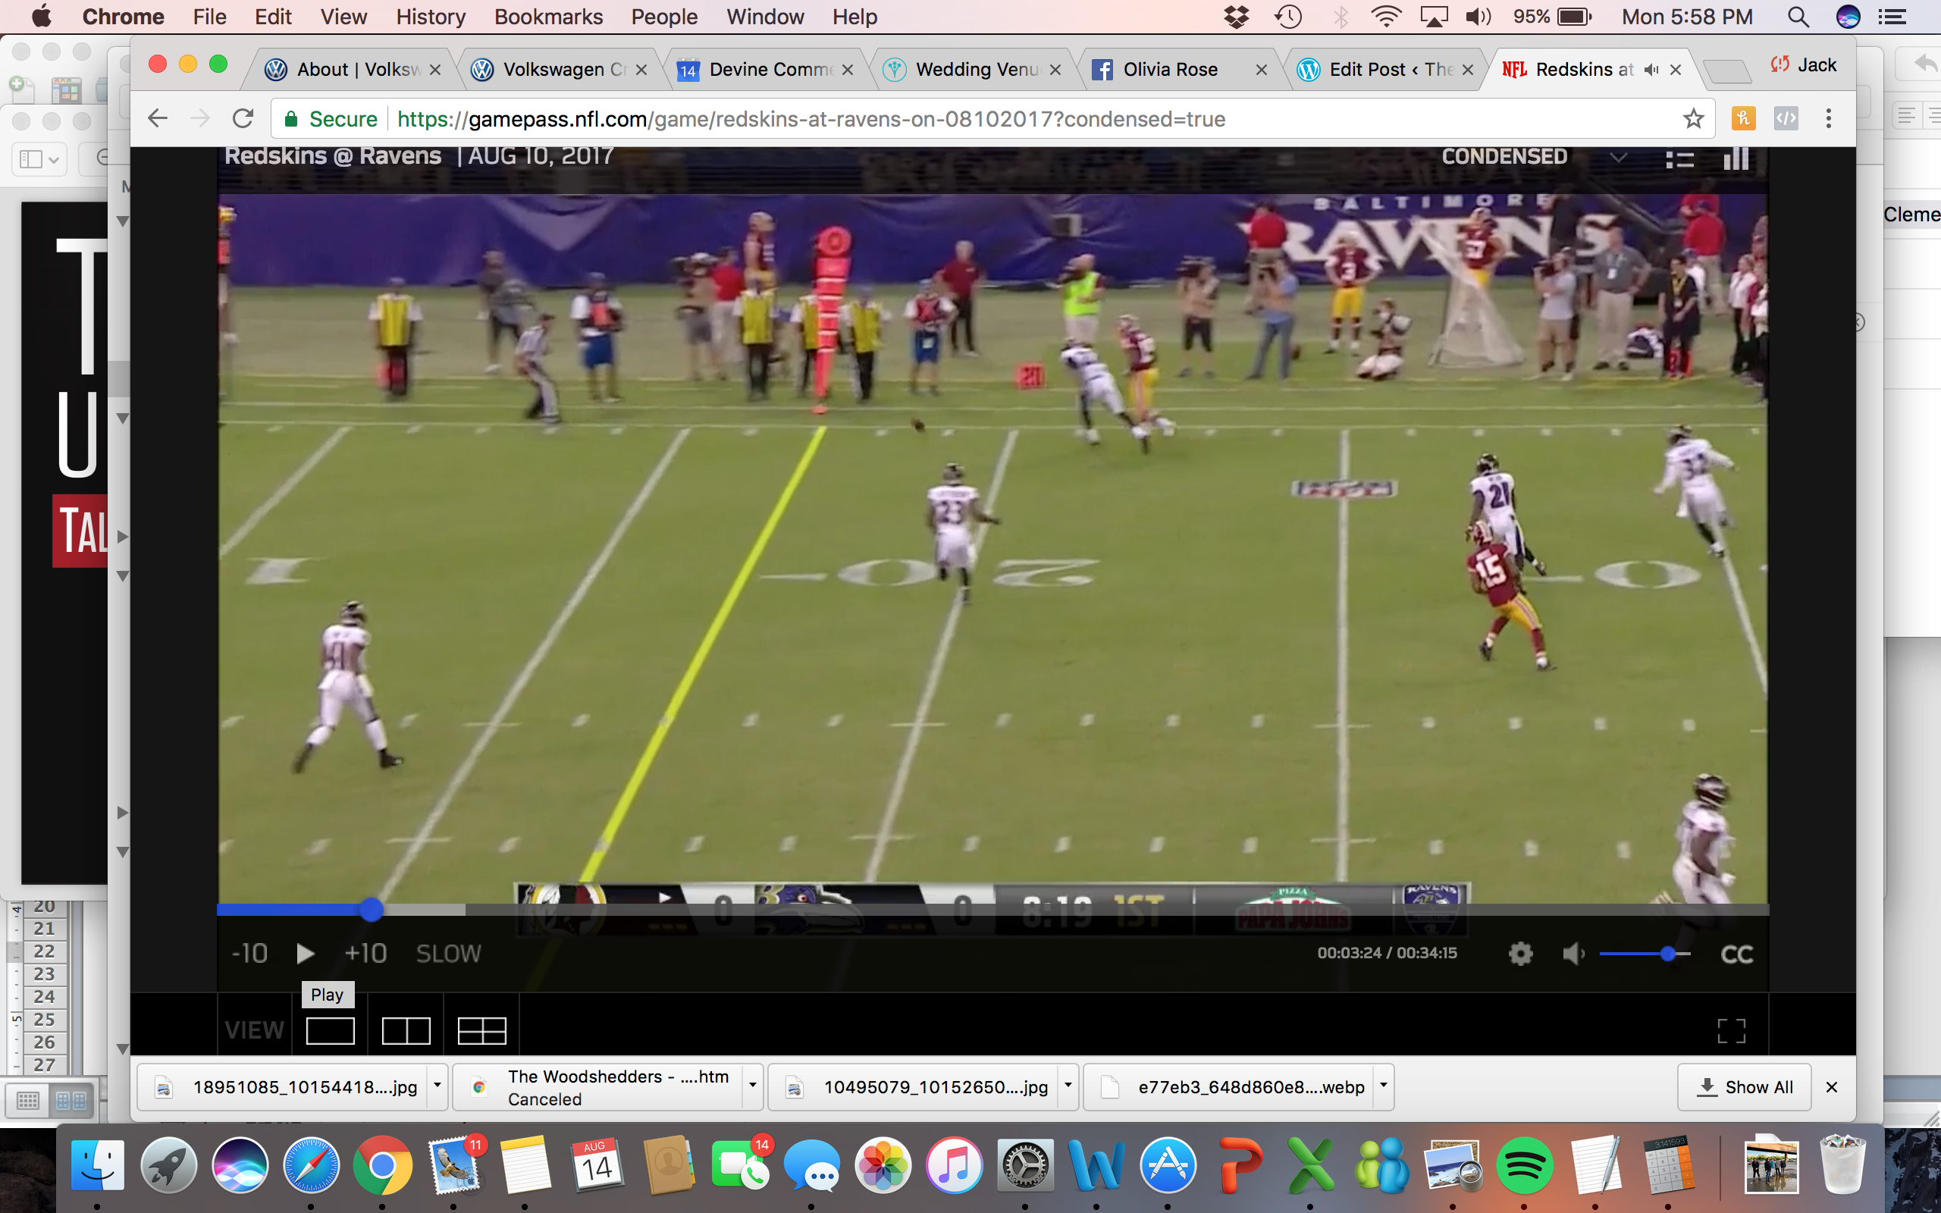Open the play list icon
Viewport: 1941px width, 1213px height.
1679,159
